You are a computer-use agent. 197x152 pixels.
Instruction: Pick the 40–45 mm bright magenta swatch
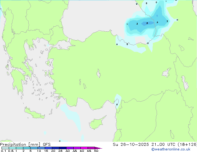click(x=84, y=148)
